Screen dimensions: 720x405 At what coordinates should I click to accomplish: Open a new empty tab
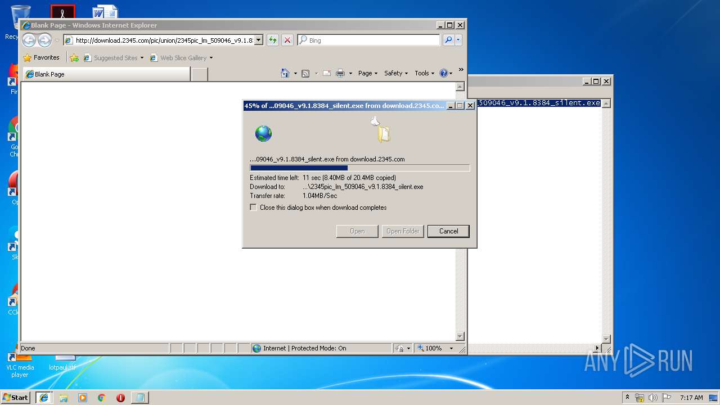(199, 74)
